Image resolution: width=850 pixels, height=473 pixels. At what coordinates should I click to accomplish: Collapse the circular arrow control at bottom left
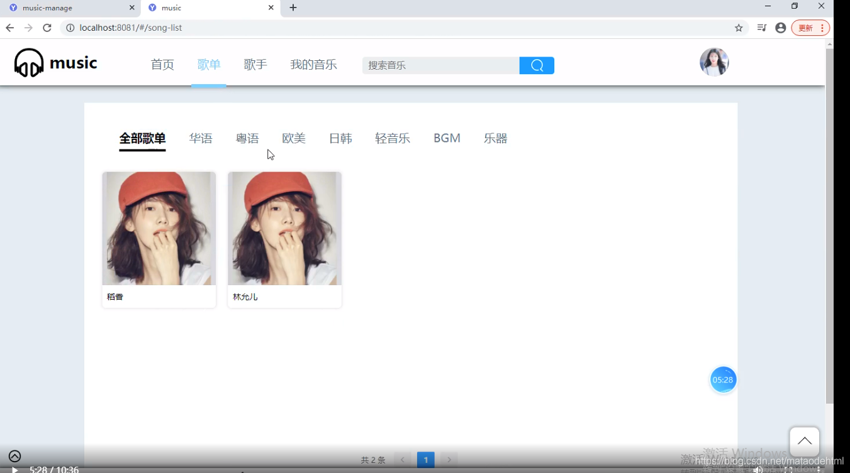click(14, 455)
